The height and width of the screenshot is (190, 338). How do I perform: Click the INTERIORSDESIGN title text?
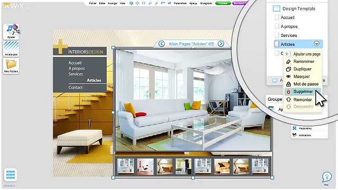click(x=86, y=52)
